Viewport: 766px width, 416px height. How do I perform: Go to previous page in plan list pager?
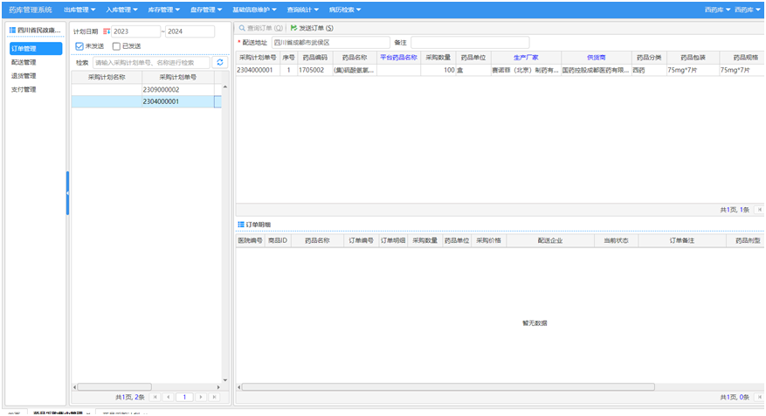click(168, 398)
